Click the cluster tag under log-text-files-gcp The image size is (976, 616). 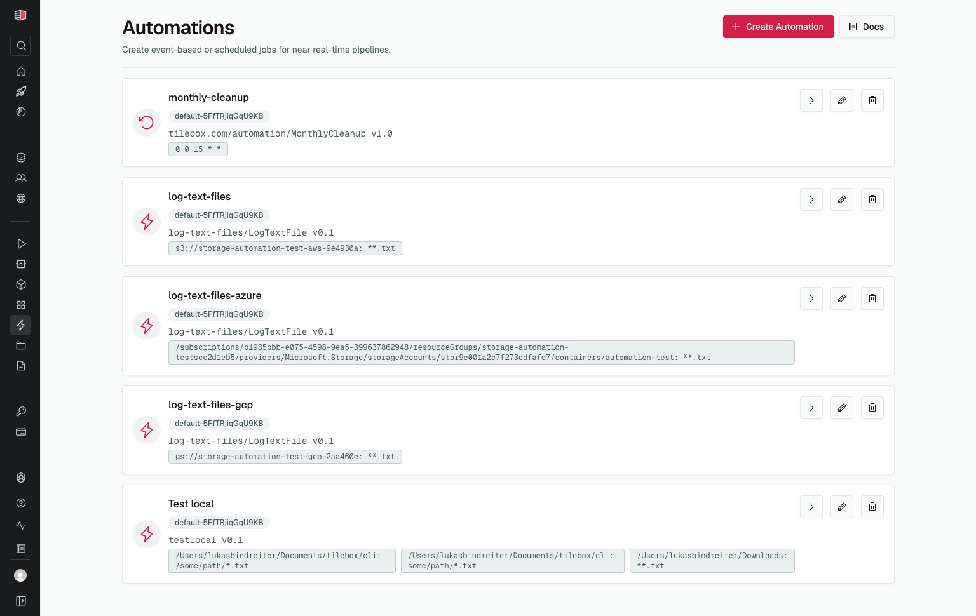(219, 424)
